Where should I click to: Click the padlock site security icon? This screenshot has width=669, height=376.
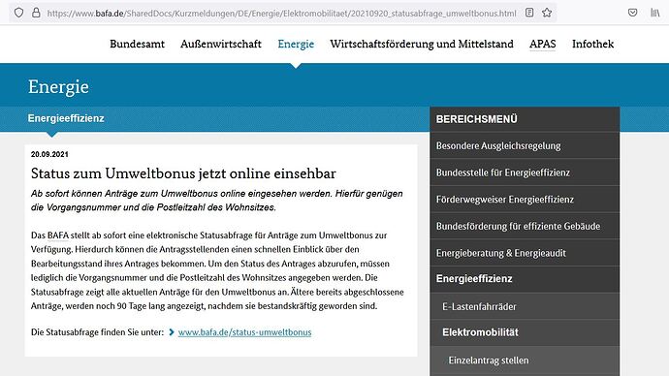click(x=36, y=13)
